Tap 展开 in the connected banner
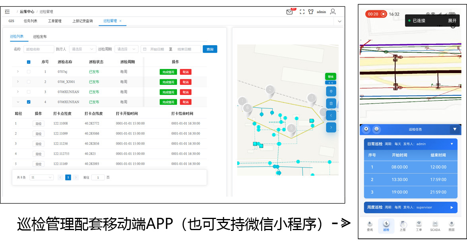Image resolution: width=467 pixels, height=244 pixels. pyautogui.click(x=452, y=21)
